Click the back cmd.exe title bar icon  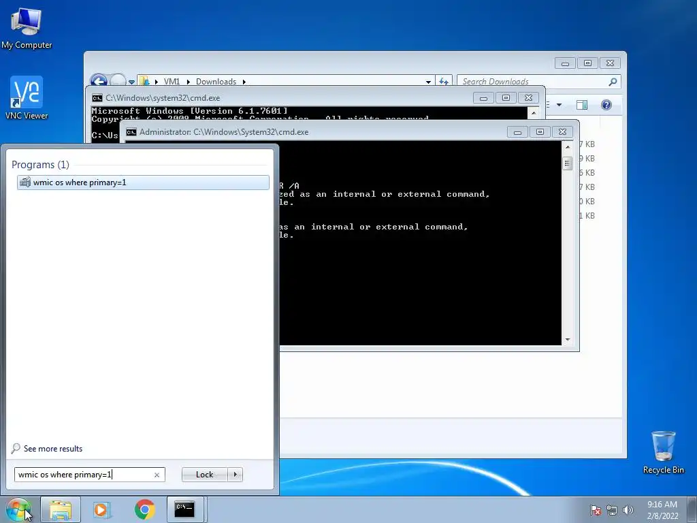tap(97, 98)
